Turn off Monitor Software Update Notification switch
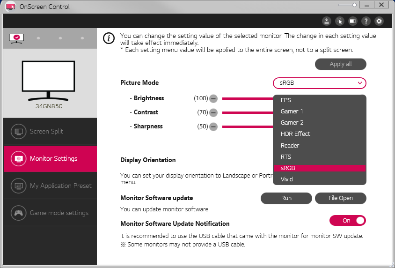 pos(348,221)
